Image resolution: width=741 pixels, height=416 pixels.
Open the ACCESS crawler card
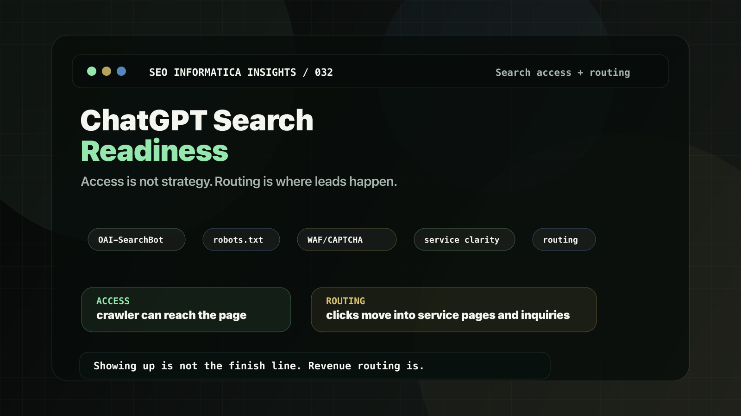click(186, 310)
